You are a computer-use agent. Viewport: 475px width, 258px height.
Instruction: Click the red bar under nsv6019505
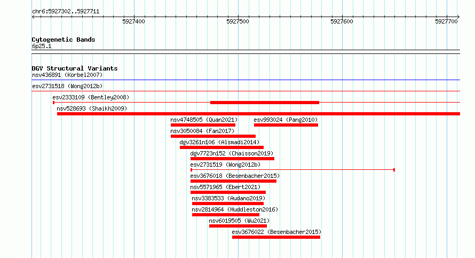coord(238,226)
